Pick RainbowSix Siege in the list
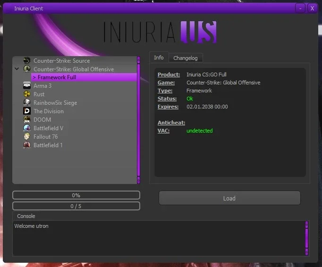This screenshot has width=322, height=267. pos(55,103)
